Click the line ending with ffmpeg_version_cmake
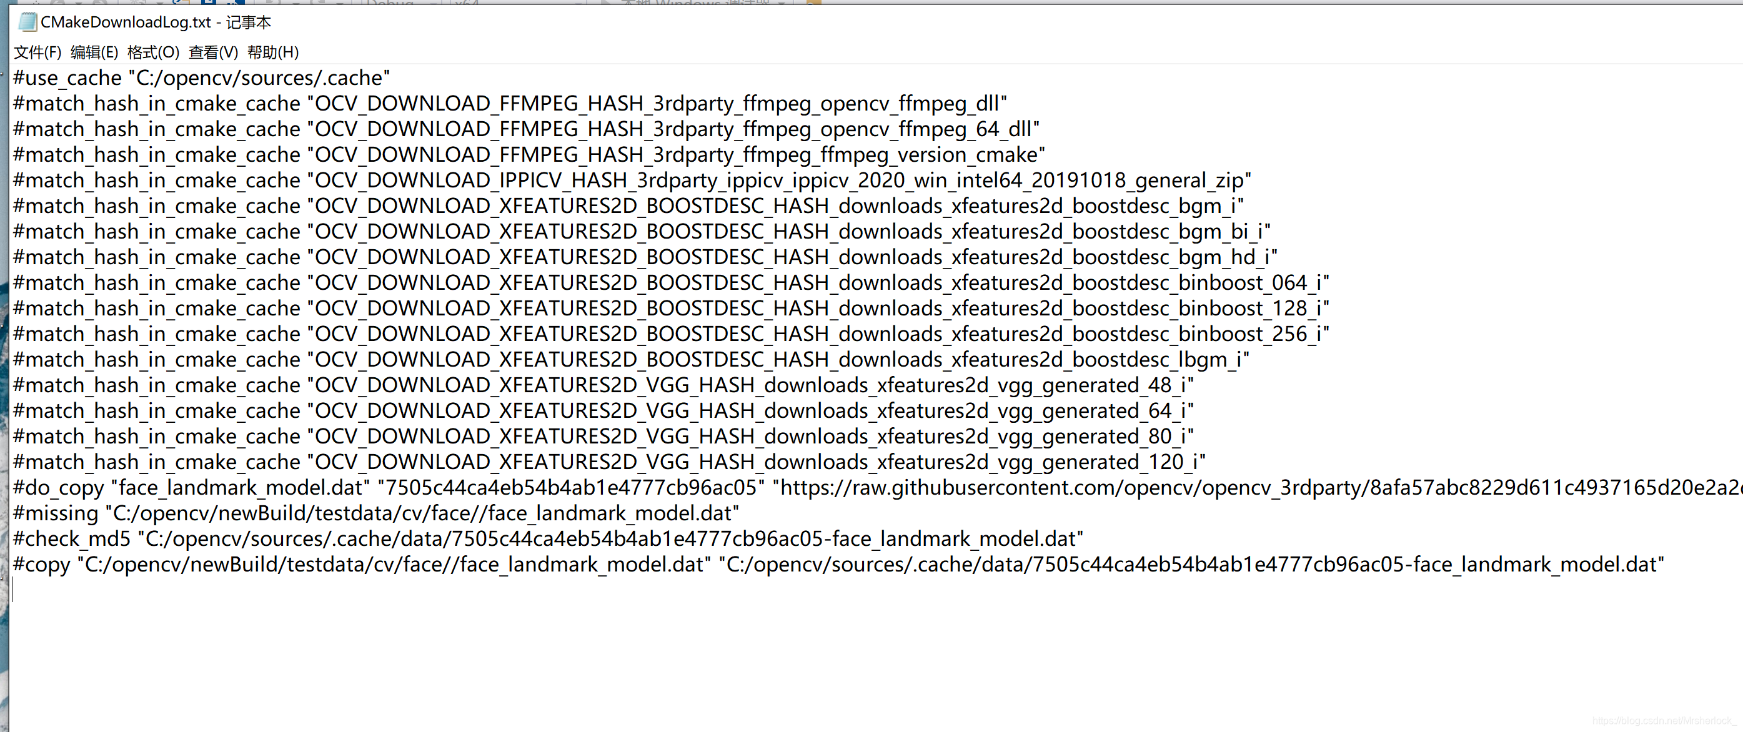 pyautogui.click(x=529, y=155)
